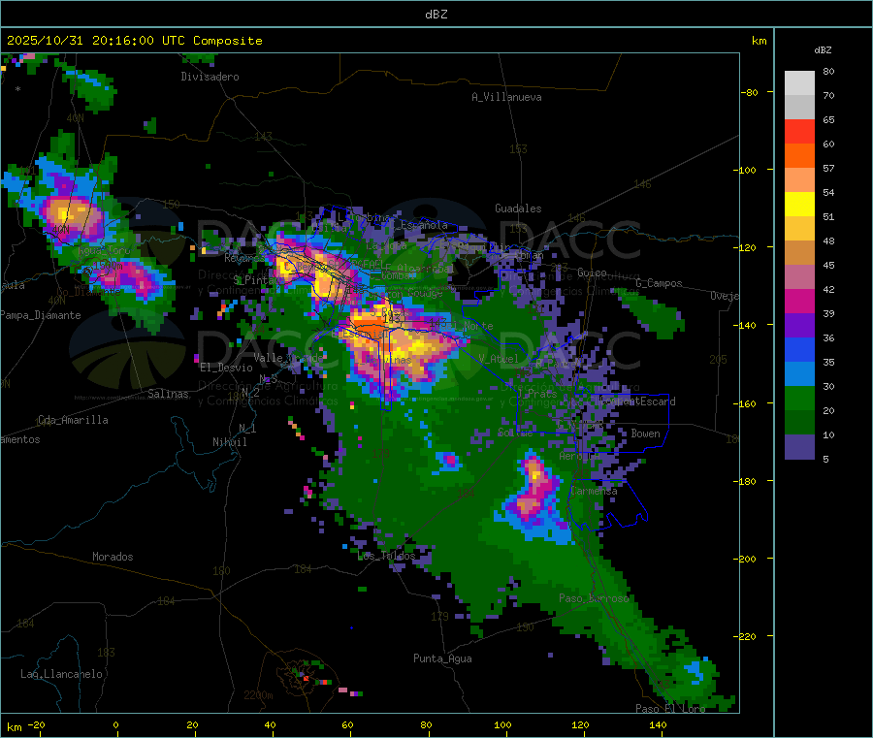Click the 'N_1' map label near Nihuil
The width and height of the screenshot is (873, 738).
click(247, 428)
